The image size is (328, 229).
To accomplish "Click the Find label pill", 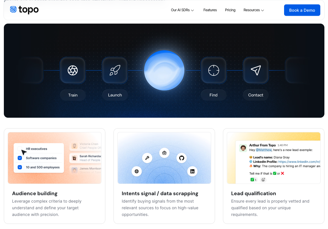I will pos(213,95).
